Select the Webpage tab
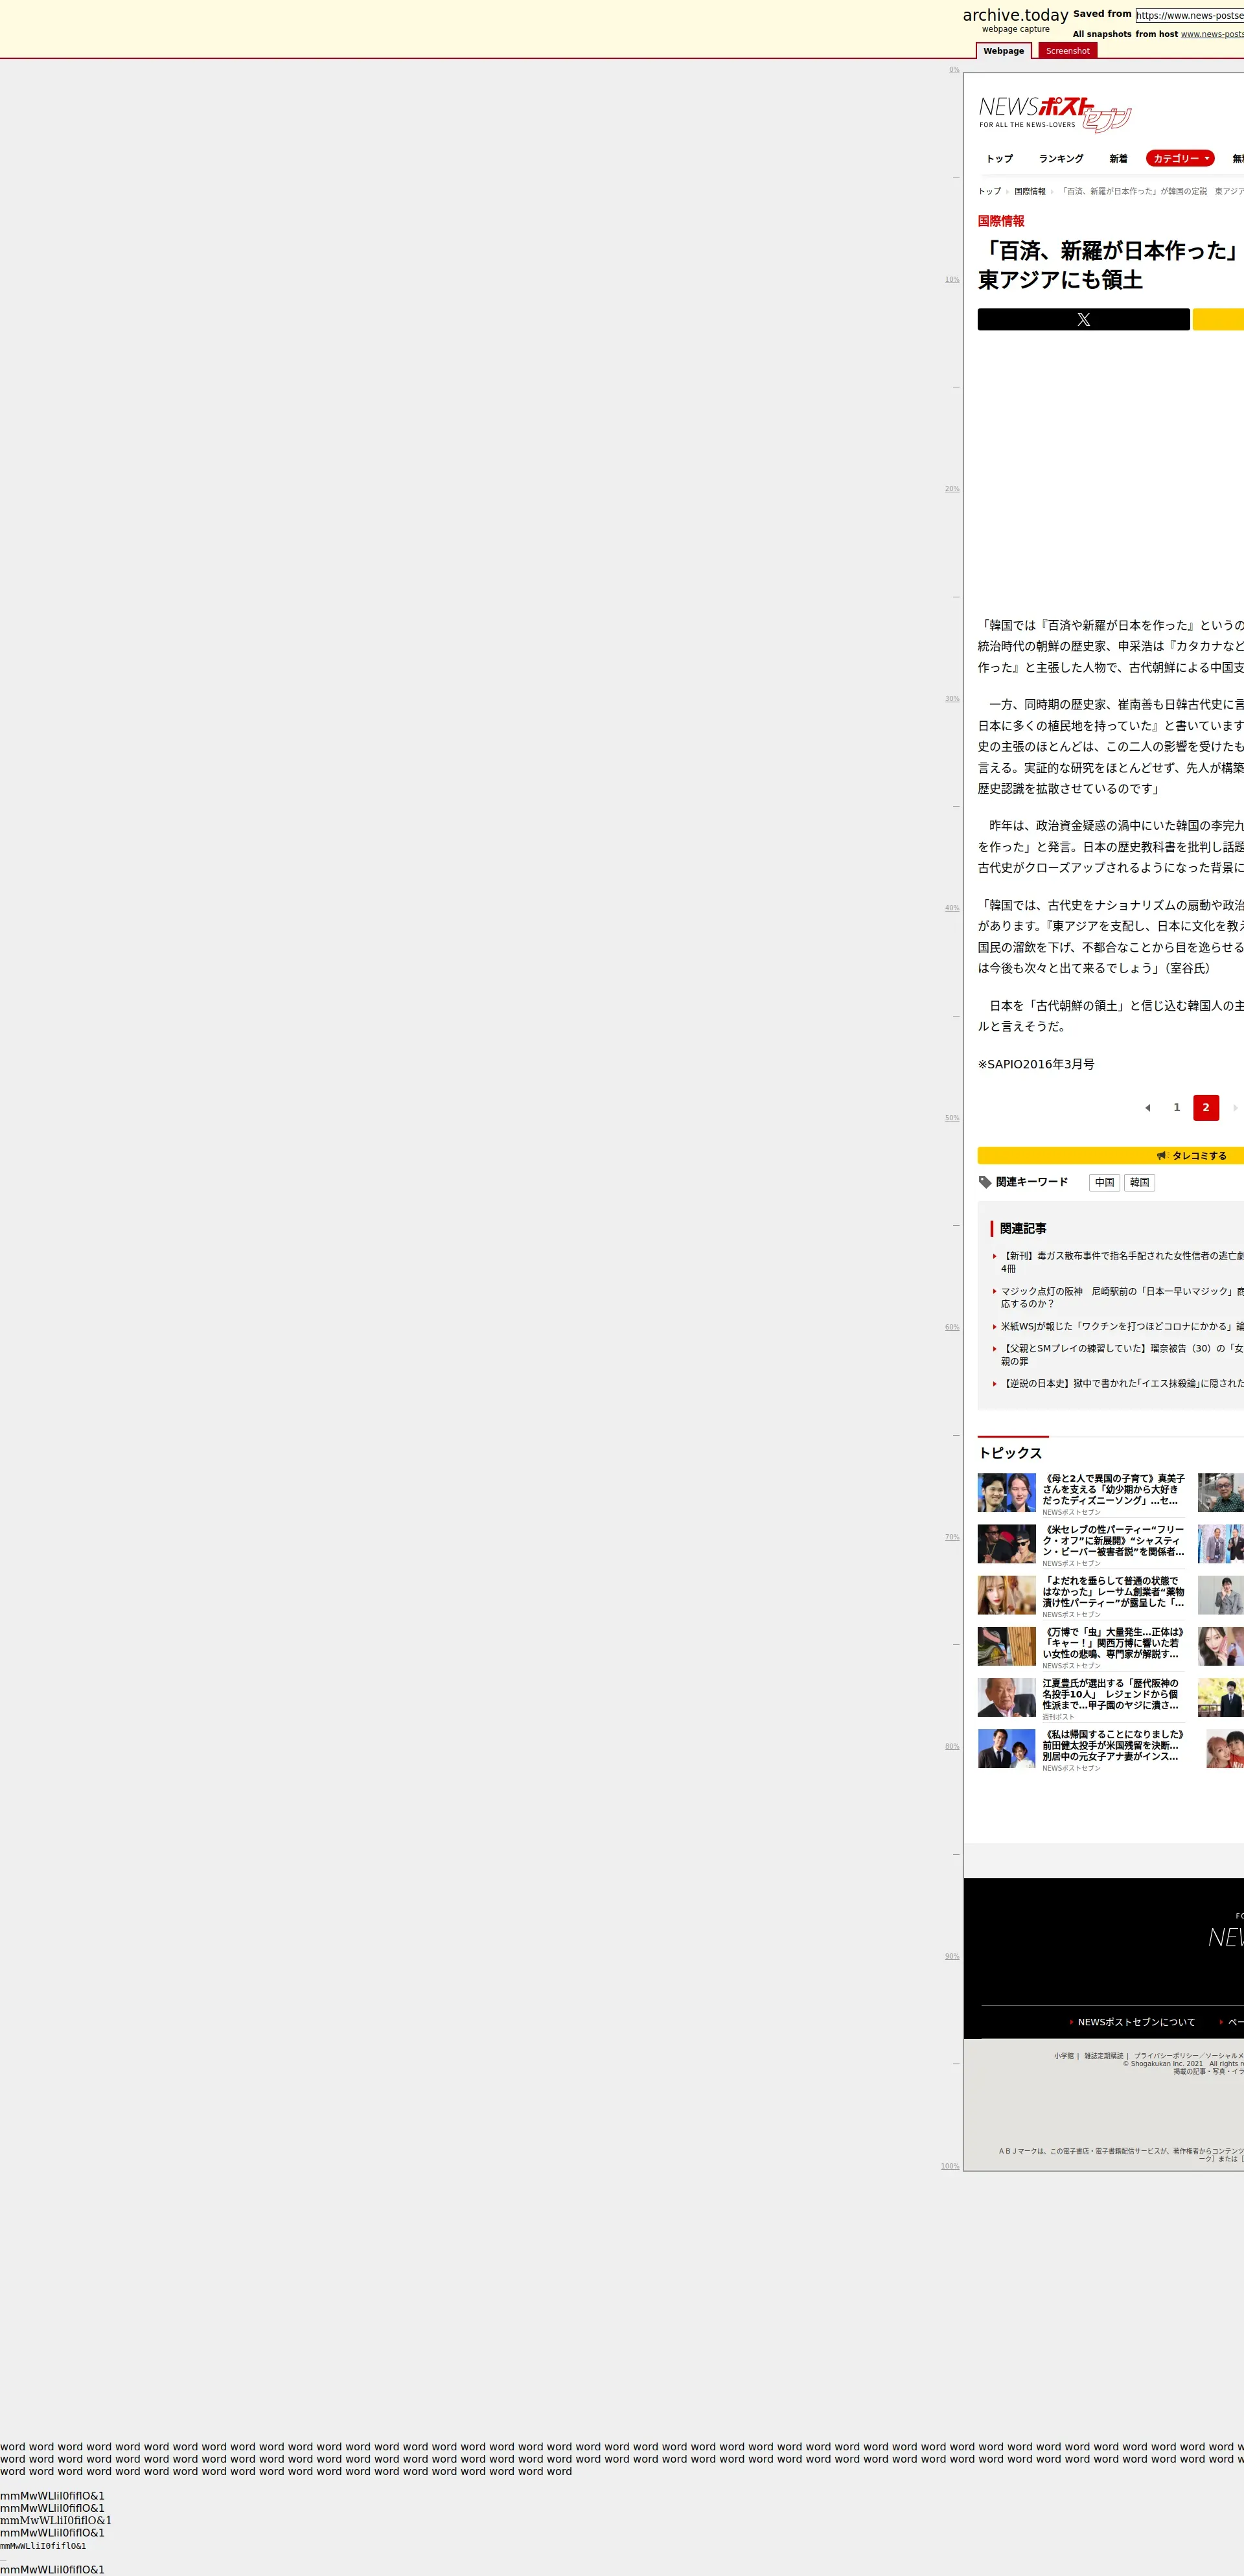Viewport: 1244px width, 2576px height. point(1003,51)
